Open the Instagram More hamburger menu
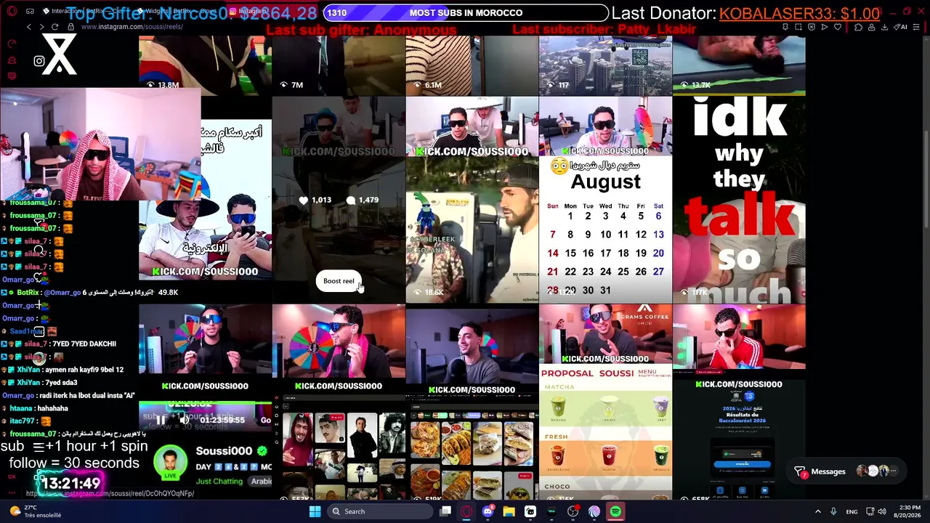Viewport: 930px width, 523px height. [39, 446]
